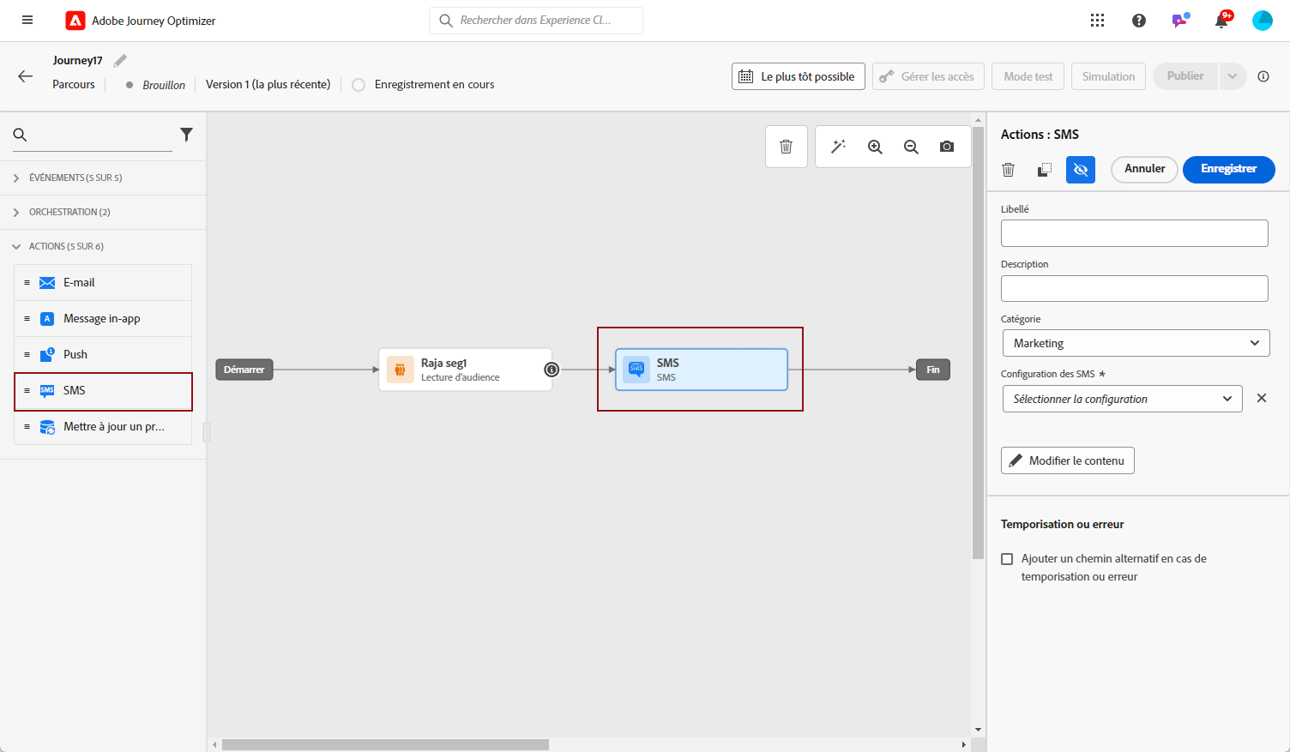This screenshot has height=752, width=1290.
Task: Zoom in on the canvas
Action: tap(875, 147)
